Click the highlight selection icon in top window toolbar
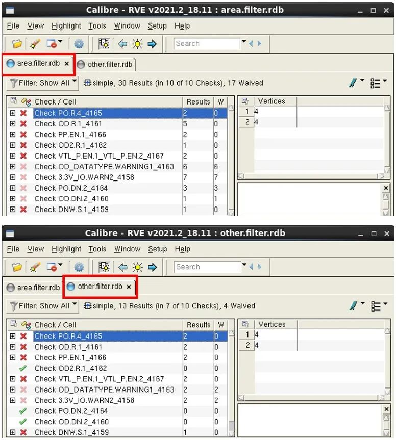 click(104, 44)
